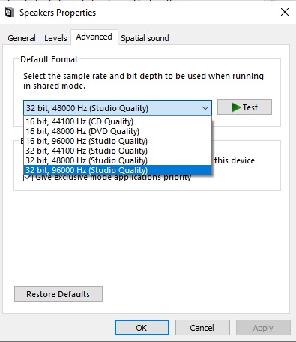
Task: Toggle exclusive mode applications priority checkbox
Action: [28, 178]
